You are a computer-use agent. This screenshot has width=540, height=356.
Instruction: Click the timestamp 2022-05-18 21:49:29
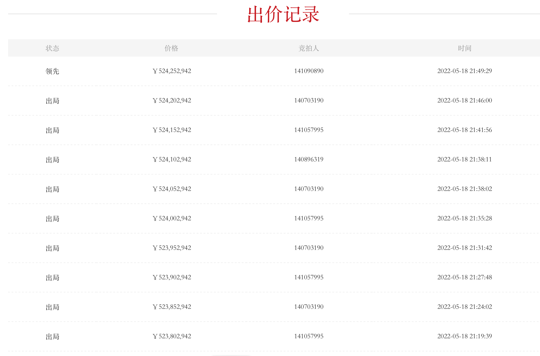click(464, 71)
